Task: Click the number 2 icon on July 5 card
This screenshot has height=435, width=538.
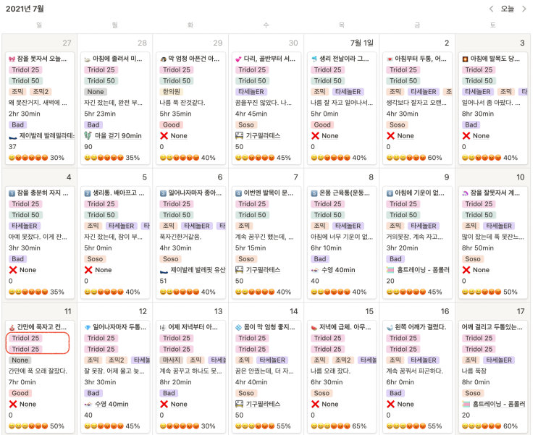Action: point(88,193)
